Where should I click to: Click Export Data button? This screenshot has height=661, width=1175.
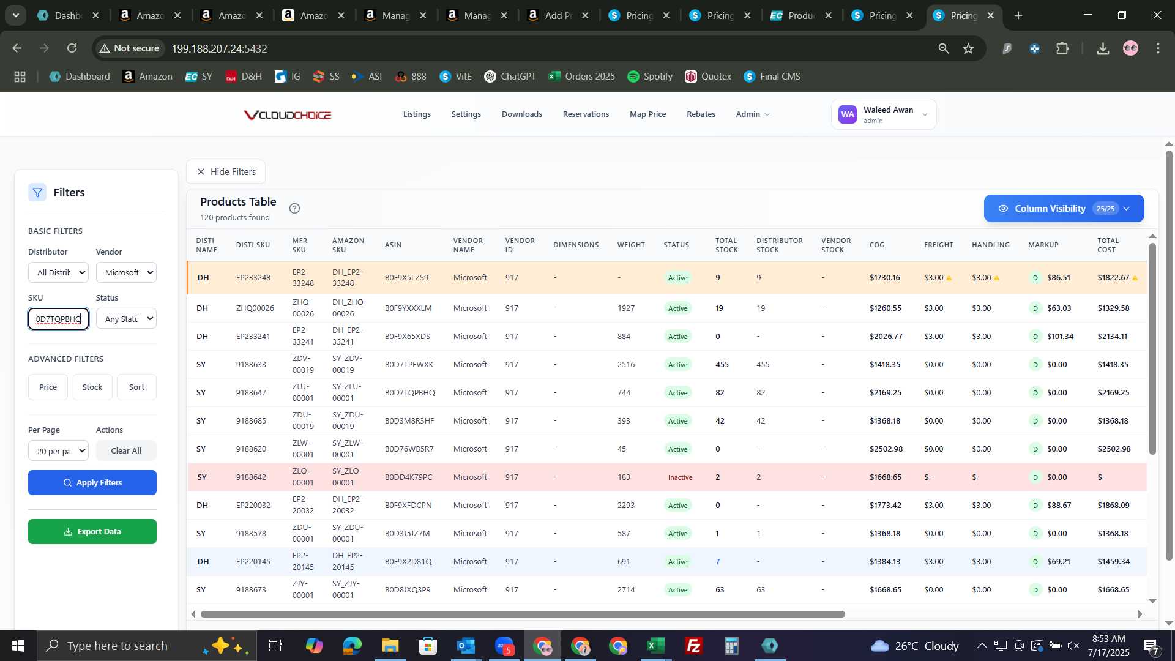tap(92, 532)
